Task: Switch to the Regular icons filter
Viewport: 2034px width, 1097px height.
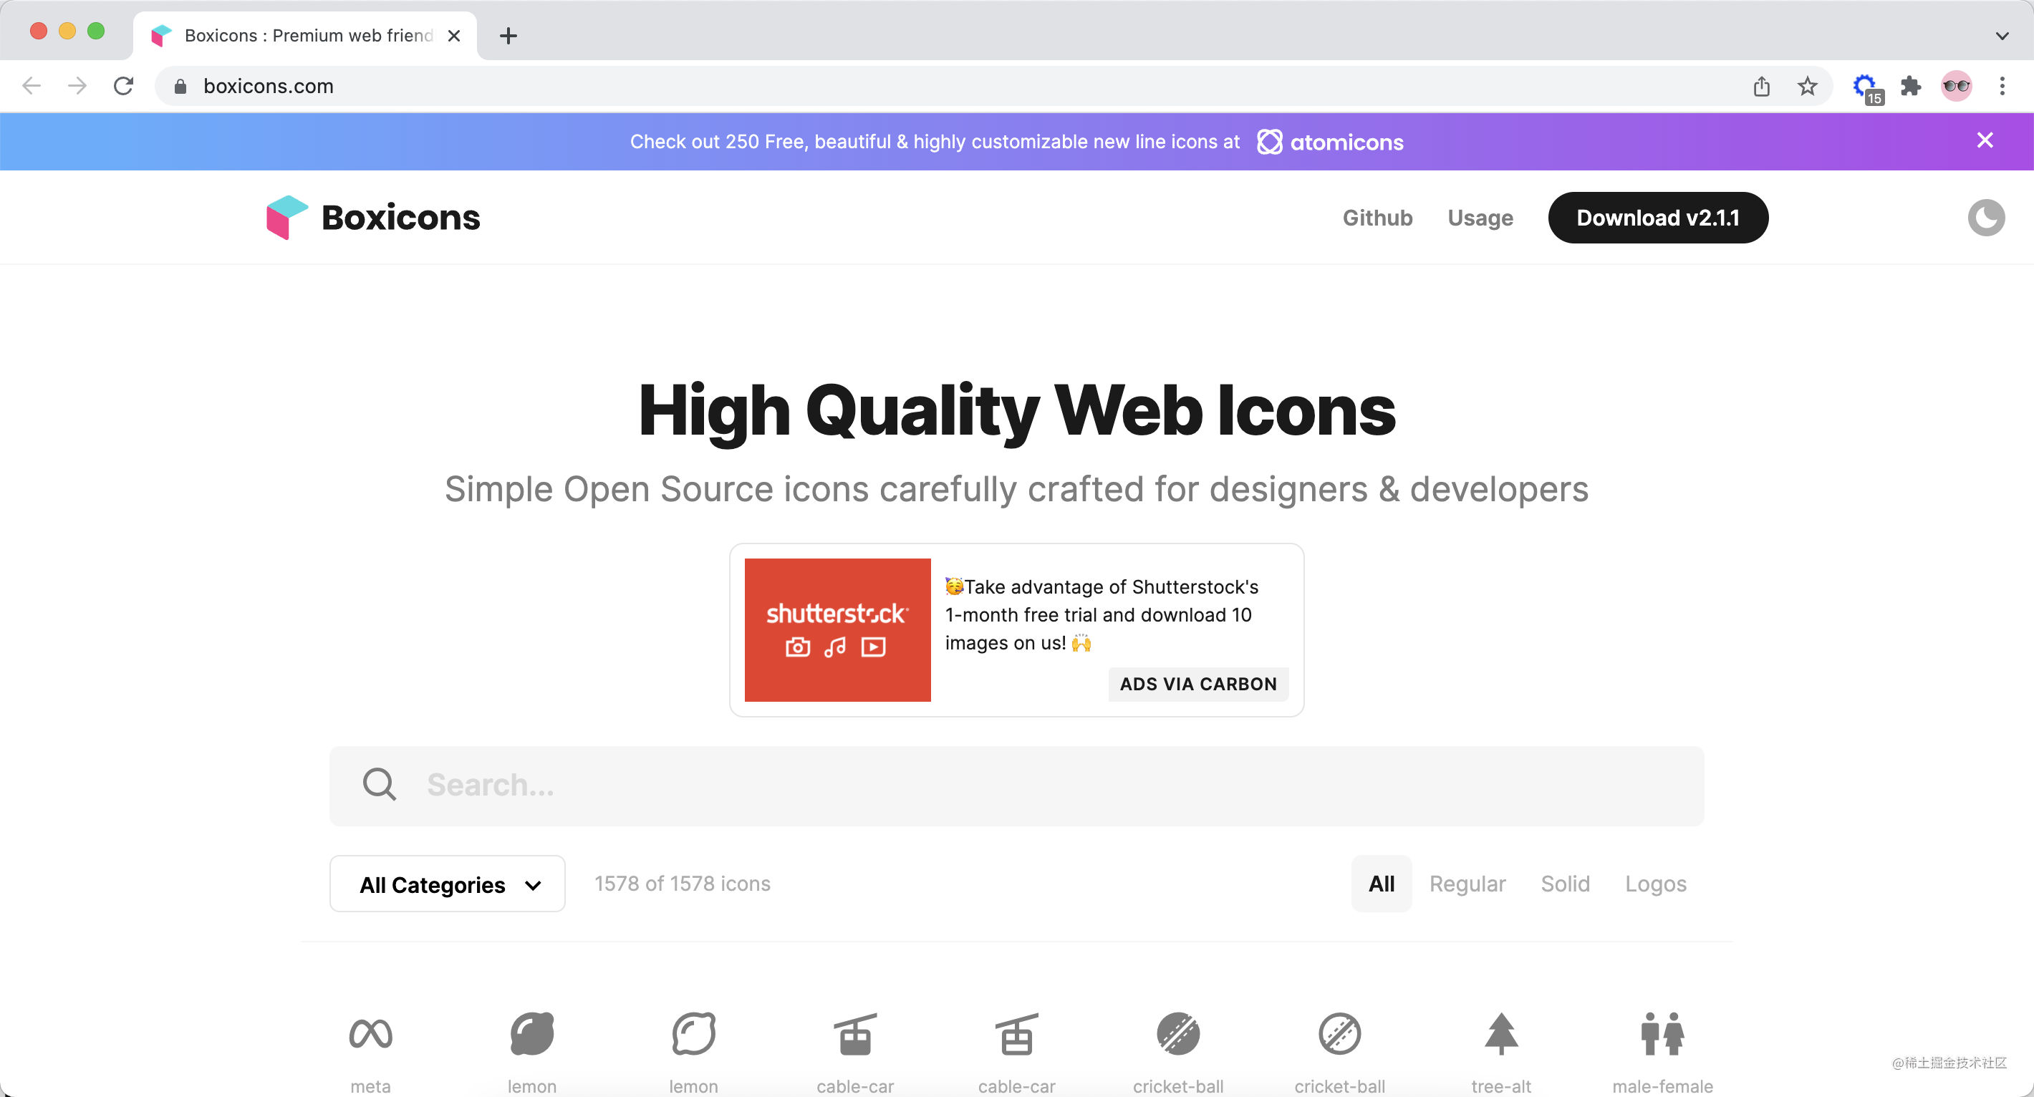Action: click(1467, 884)
